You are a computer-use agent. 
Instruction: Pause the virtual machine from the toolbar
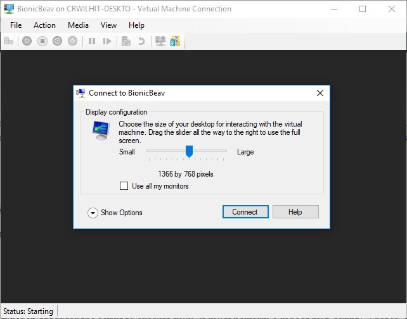pyautogui.click(x=92, y=41)
